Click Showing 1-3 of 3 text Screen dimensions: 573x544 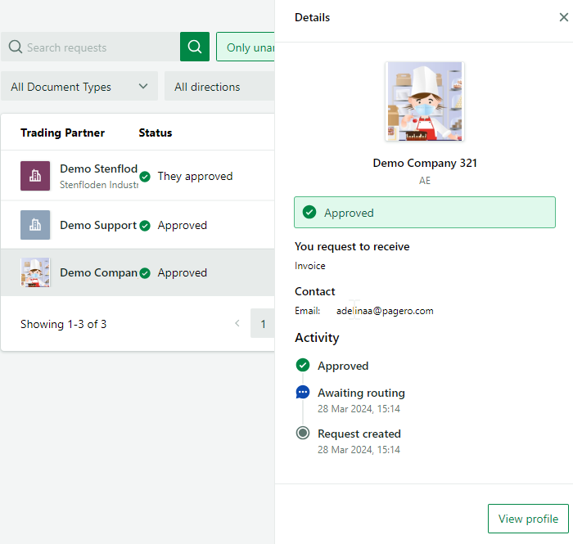click(x=64, y=324)
